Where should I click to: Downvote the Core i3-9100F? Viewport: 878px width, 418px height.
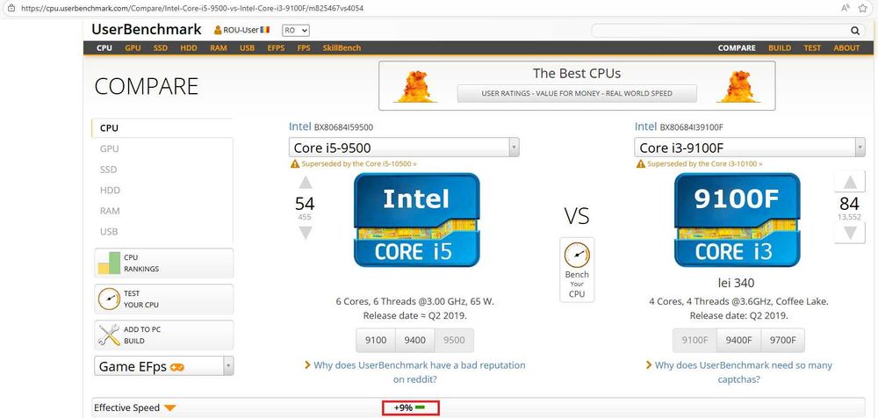(850, 233)
